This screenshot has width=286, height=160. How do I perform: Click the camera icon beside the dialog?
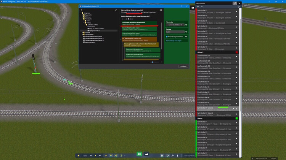pos(193,8)
